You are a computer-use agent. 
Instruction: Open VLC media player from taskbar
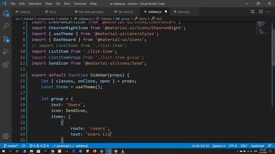[x=122, y=151]
